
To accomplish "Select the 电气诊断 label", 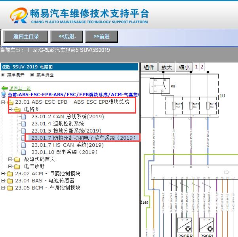I will pyautogui.click(x=34, y=166).
